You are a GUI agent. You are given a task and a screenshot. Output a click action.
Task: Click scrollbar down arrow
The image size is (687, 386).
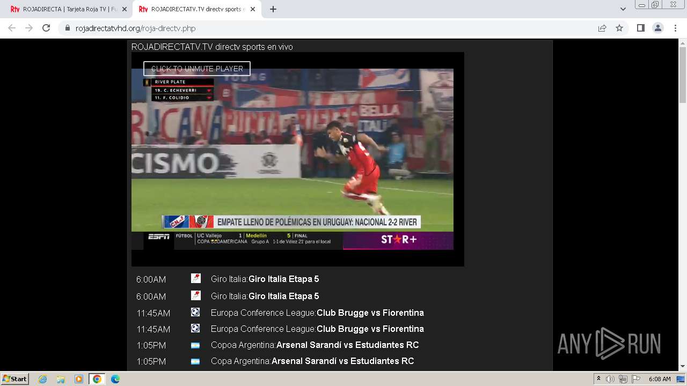[x=683, y=367]
